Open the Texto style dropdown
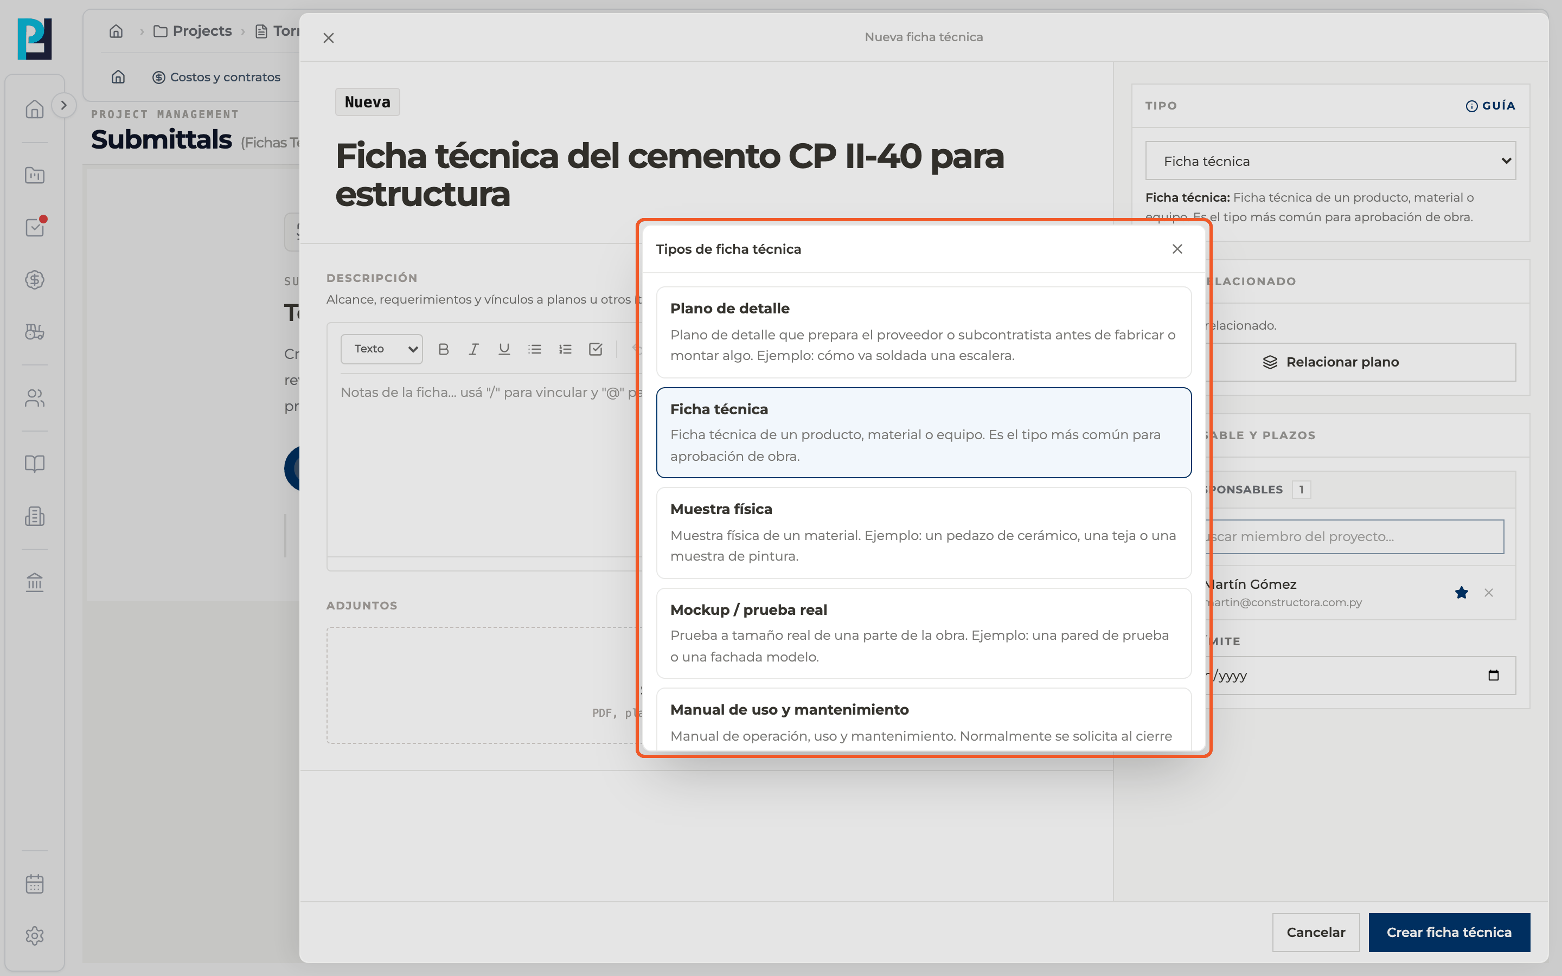 pyautogui.click(x=381, y=349)
